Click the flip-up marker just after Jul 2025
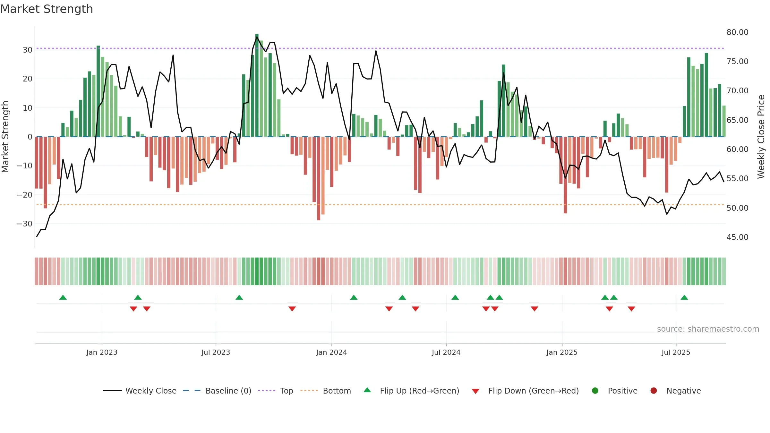This screenshot has height=433, width=770. click(x=684, y=297)
